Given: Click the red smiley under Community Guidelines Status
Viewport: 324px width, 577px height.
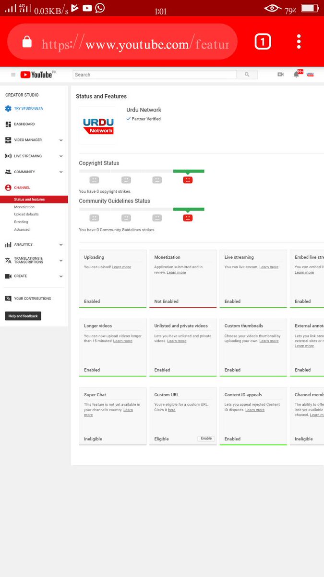Looking at the screenshot, I should point(188,218).
